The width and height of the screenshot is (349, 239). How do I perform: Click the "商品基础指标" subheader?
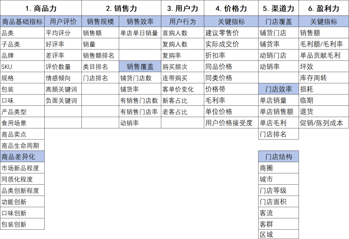tap(22, 22)
